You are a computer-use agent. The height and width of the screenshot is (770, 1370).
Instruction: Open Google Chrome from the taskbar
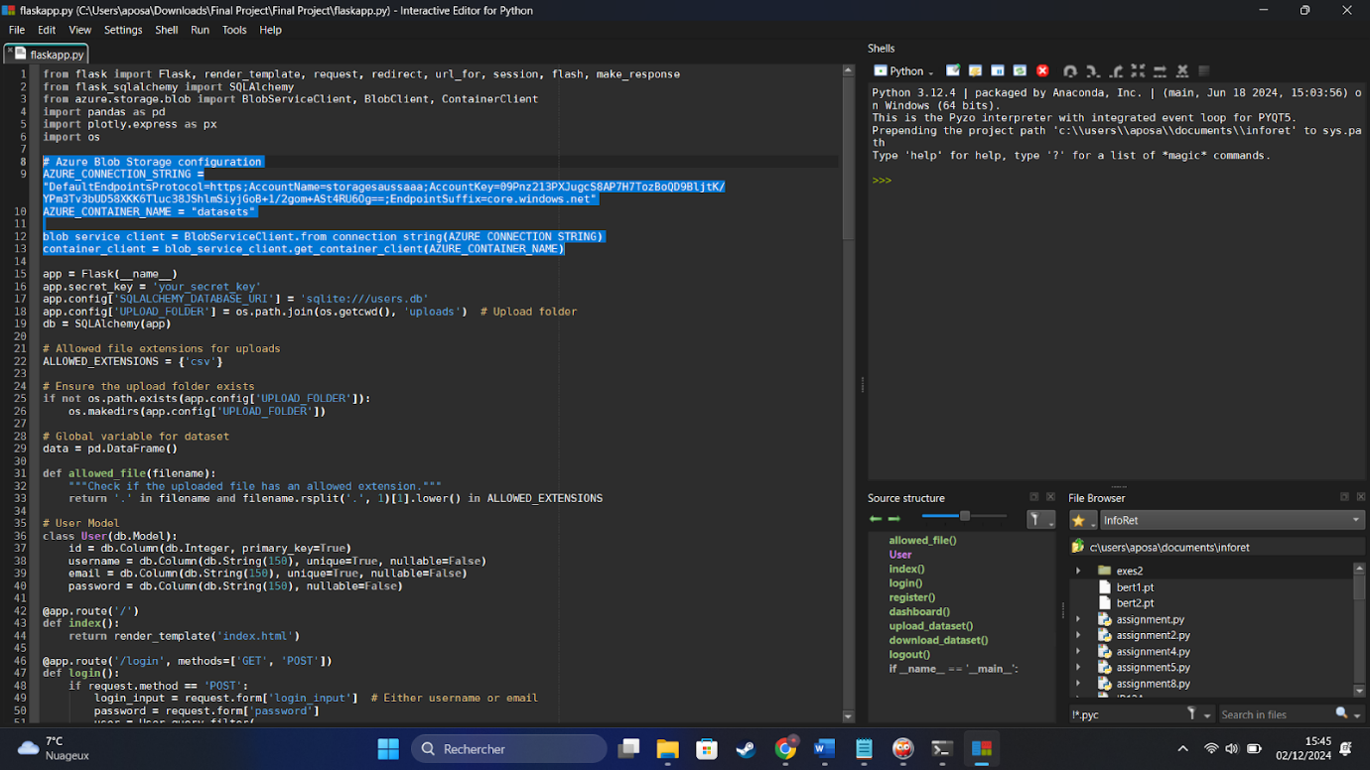pos(785,749)
